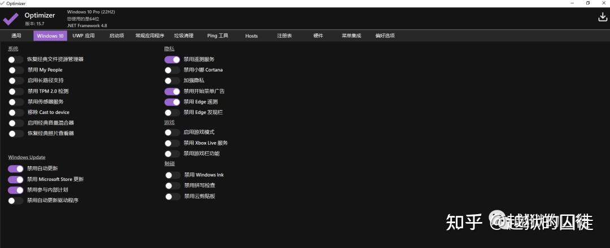Enable 恢复经典照片查看器 switch
Screen dimensions: 610x248
tap(16, 133)
